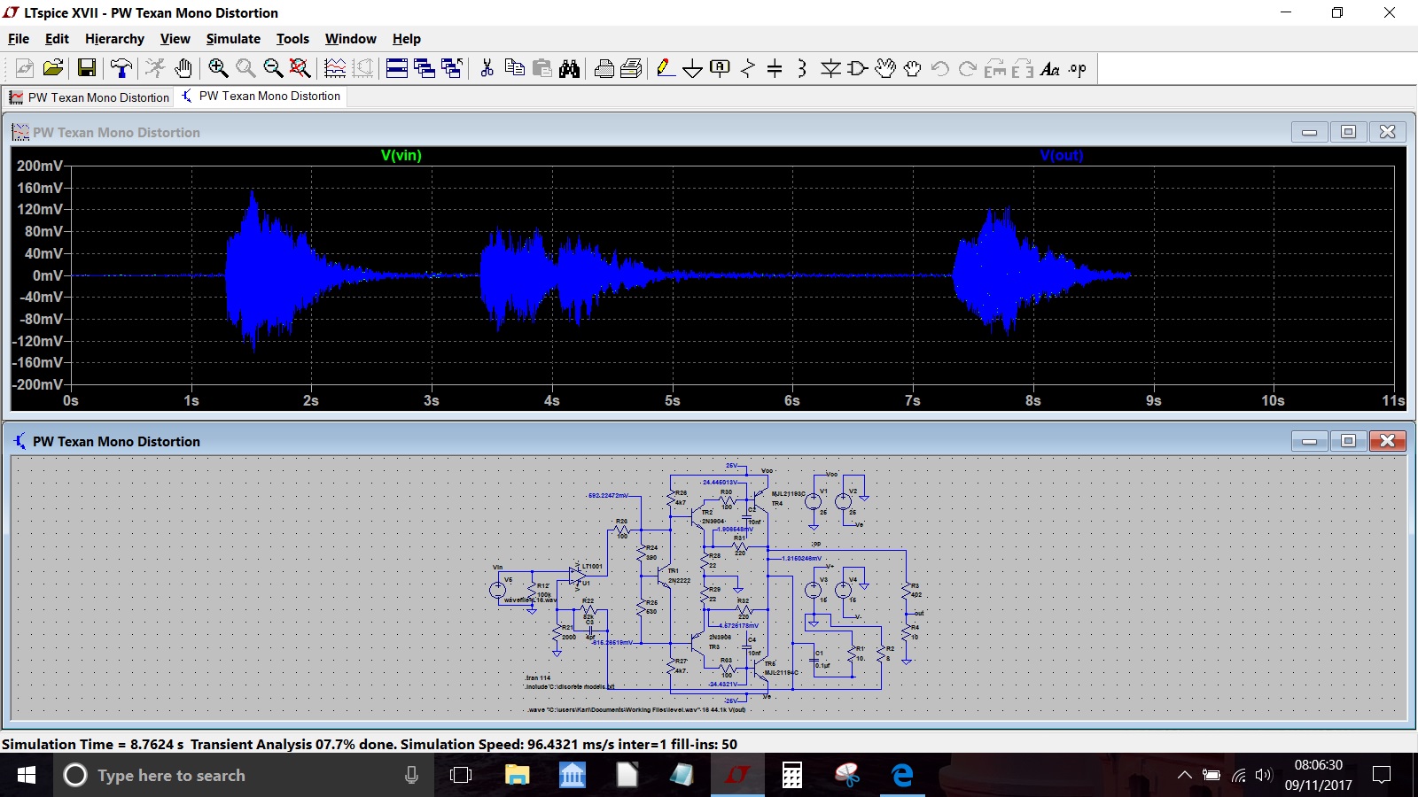Image resolution: width=1418 pixels, height=797 pixels.
Task: Click the Copy icon in the toolbar
Action: click(x=514, y=68)
